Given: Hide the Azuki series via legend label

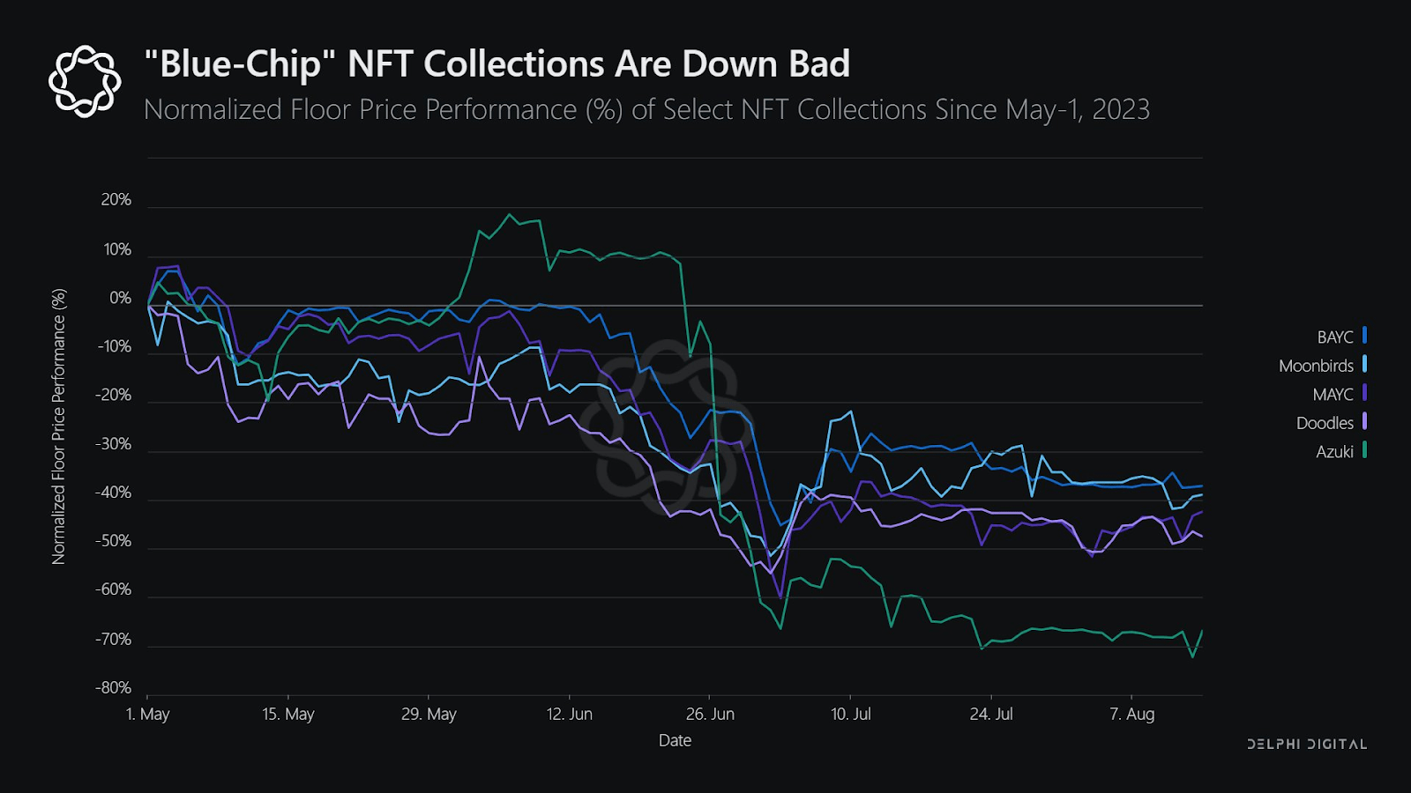Looking at the screenshot, I should pyautogui.click(x=1334, y=452).
